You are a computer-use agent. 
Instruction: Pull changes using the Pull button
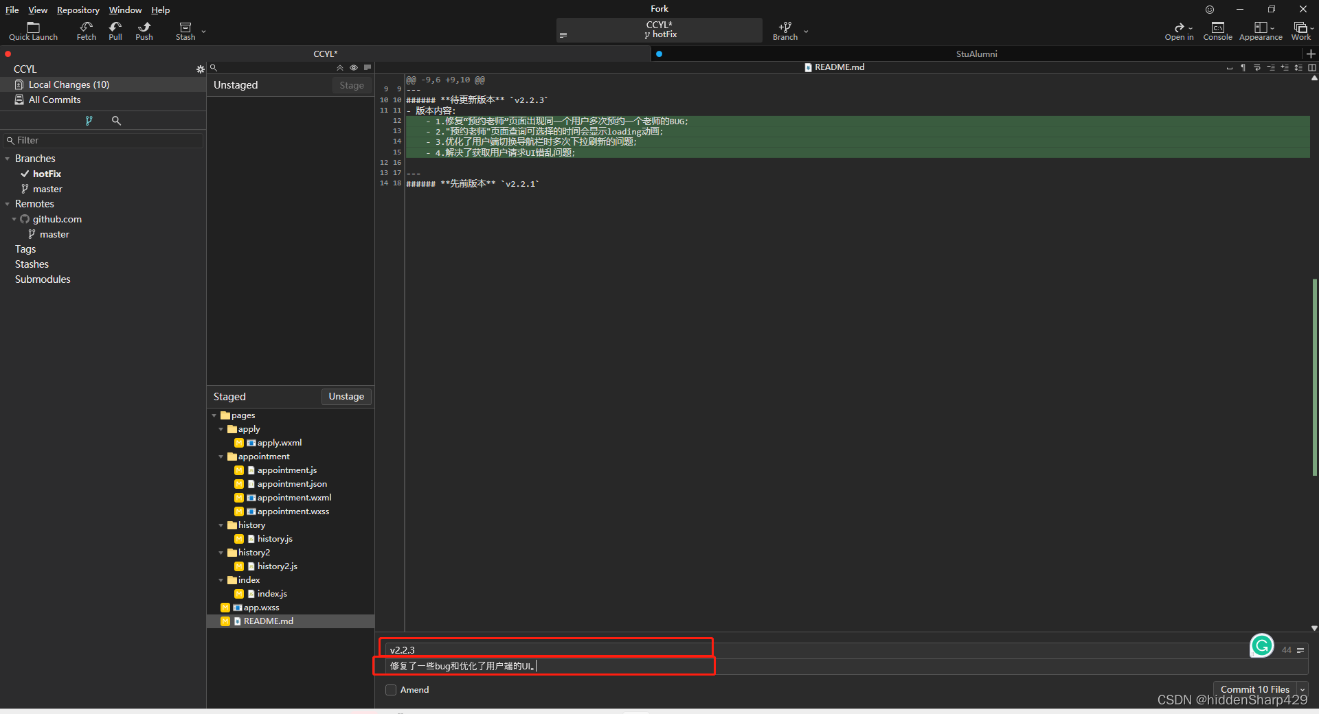click(115, 31)
